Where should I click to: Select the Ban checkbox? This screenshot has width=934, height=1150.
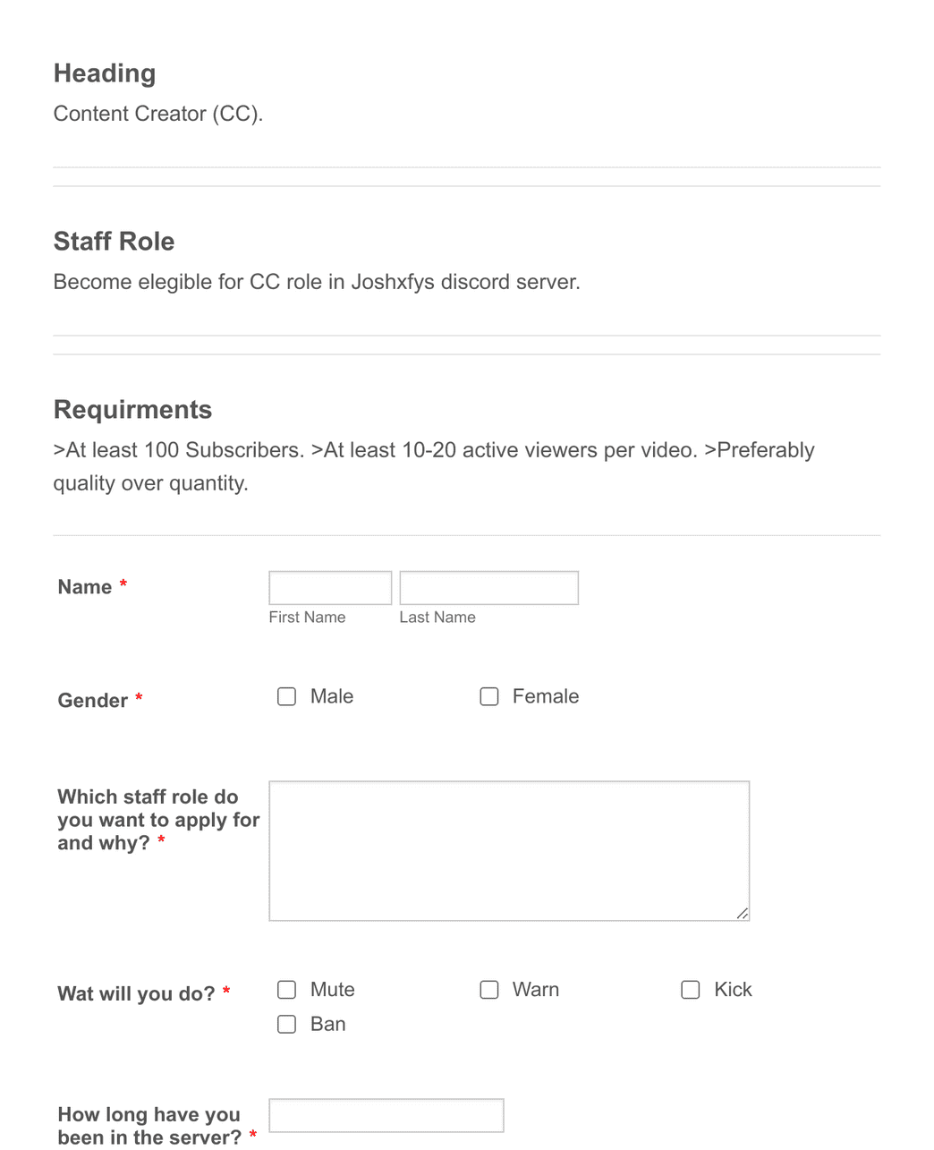[x=286, y=1024]
